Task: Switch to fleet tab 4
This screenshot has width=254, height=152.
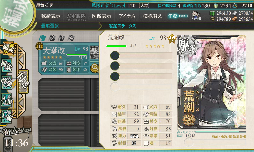Action: click(71, 38)
